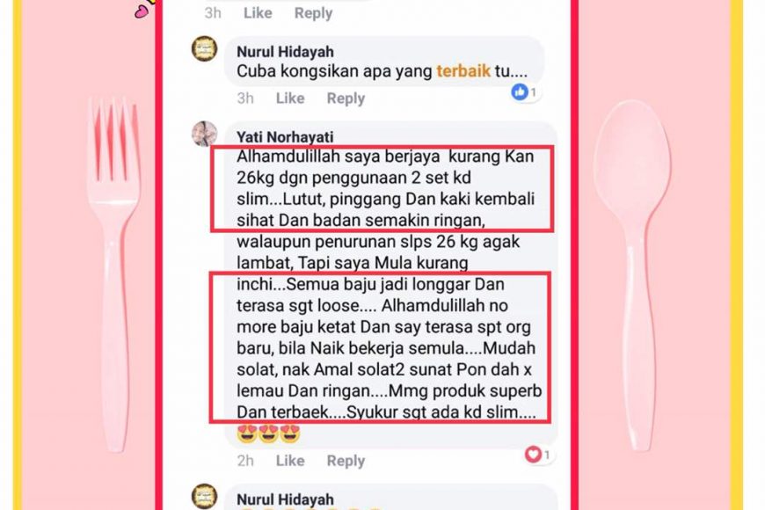Screen dimensions: 765x510
Task: Click Like on the topmost comment
Action: point(258,13)
